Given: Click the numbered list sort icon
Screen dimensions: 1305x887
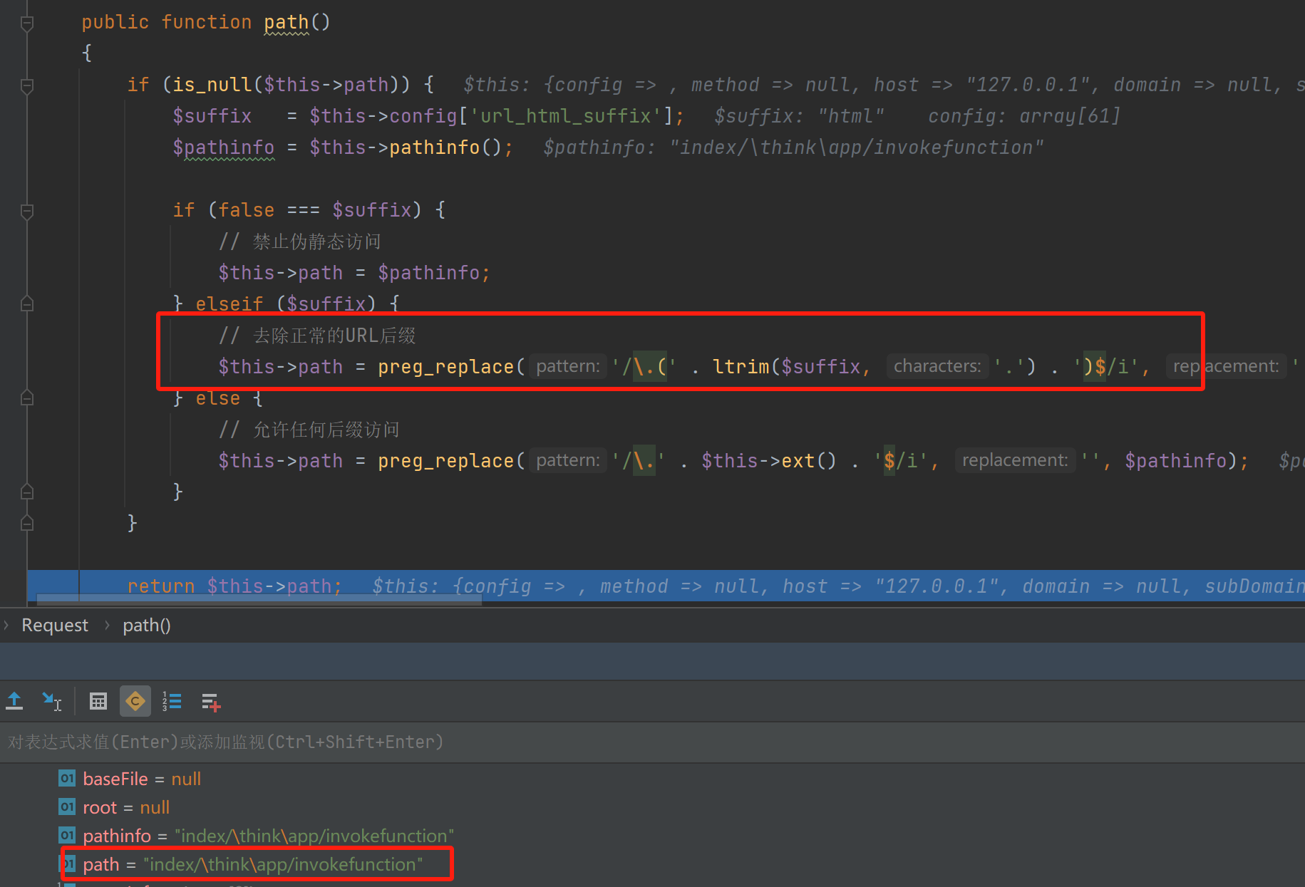Looking at the screenshot, I should pyautogui.click(x=172, y=702).
